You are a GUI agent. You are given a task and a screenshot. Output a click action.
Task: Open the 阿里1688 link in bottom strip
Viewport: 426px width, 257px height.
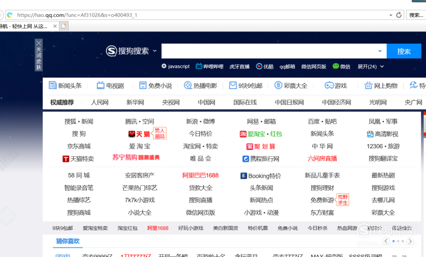pos(158,228)
